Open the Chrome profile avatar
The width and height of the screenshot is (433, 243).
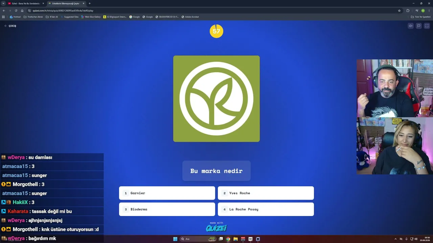point(423,10)
